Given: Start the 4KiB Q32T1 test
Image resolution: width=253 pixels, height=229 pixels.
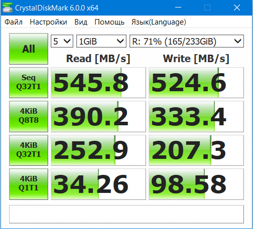Looking at the screenshot, I should (29, 150).
